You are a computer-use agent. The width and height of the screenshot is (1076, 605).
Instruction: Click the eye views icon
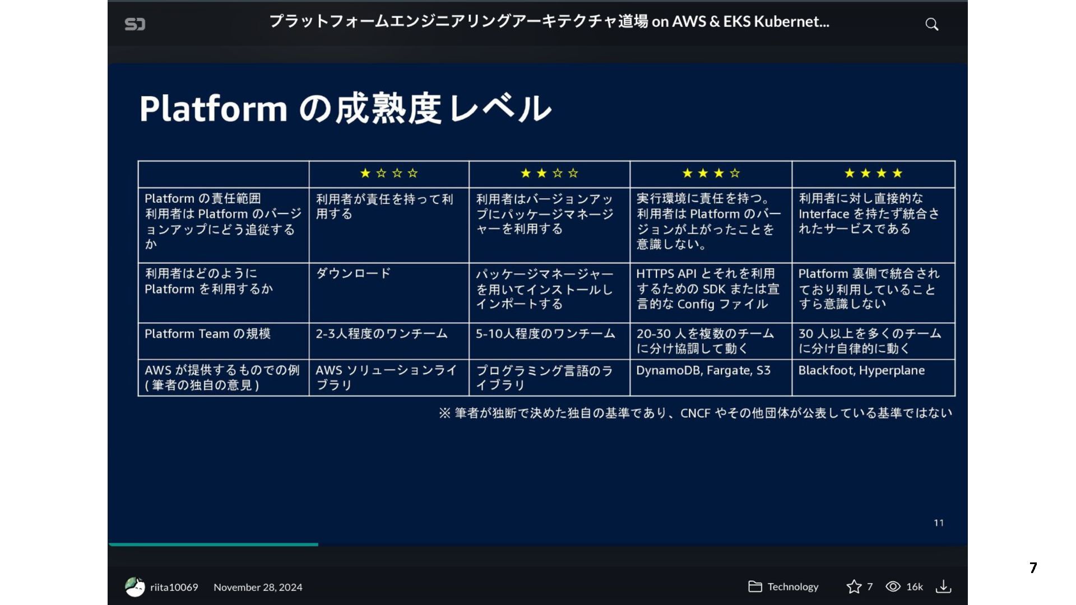(893, 587)
